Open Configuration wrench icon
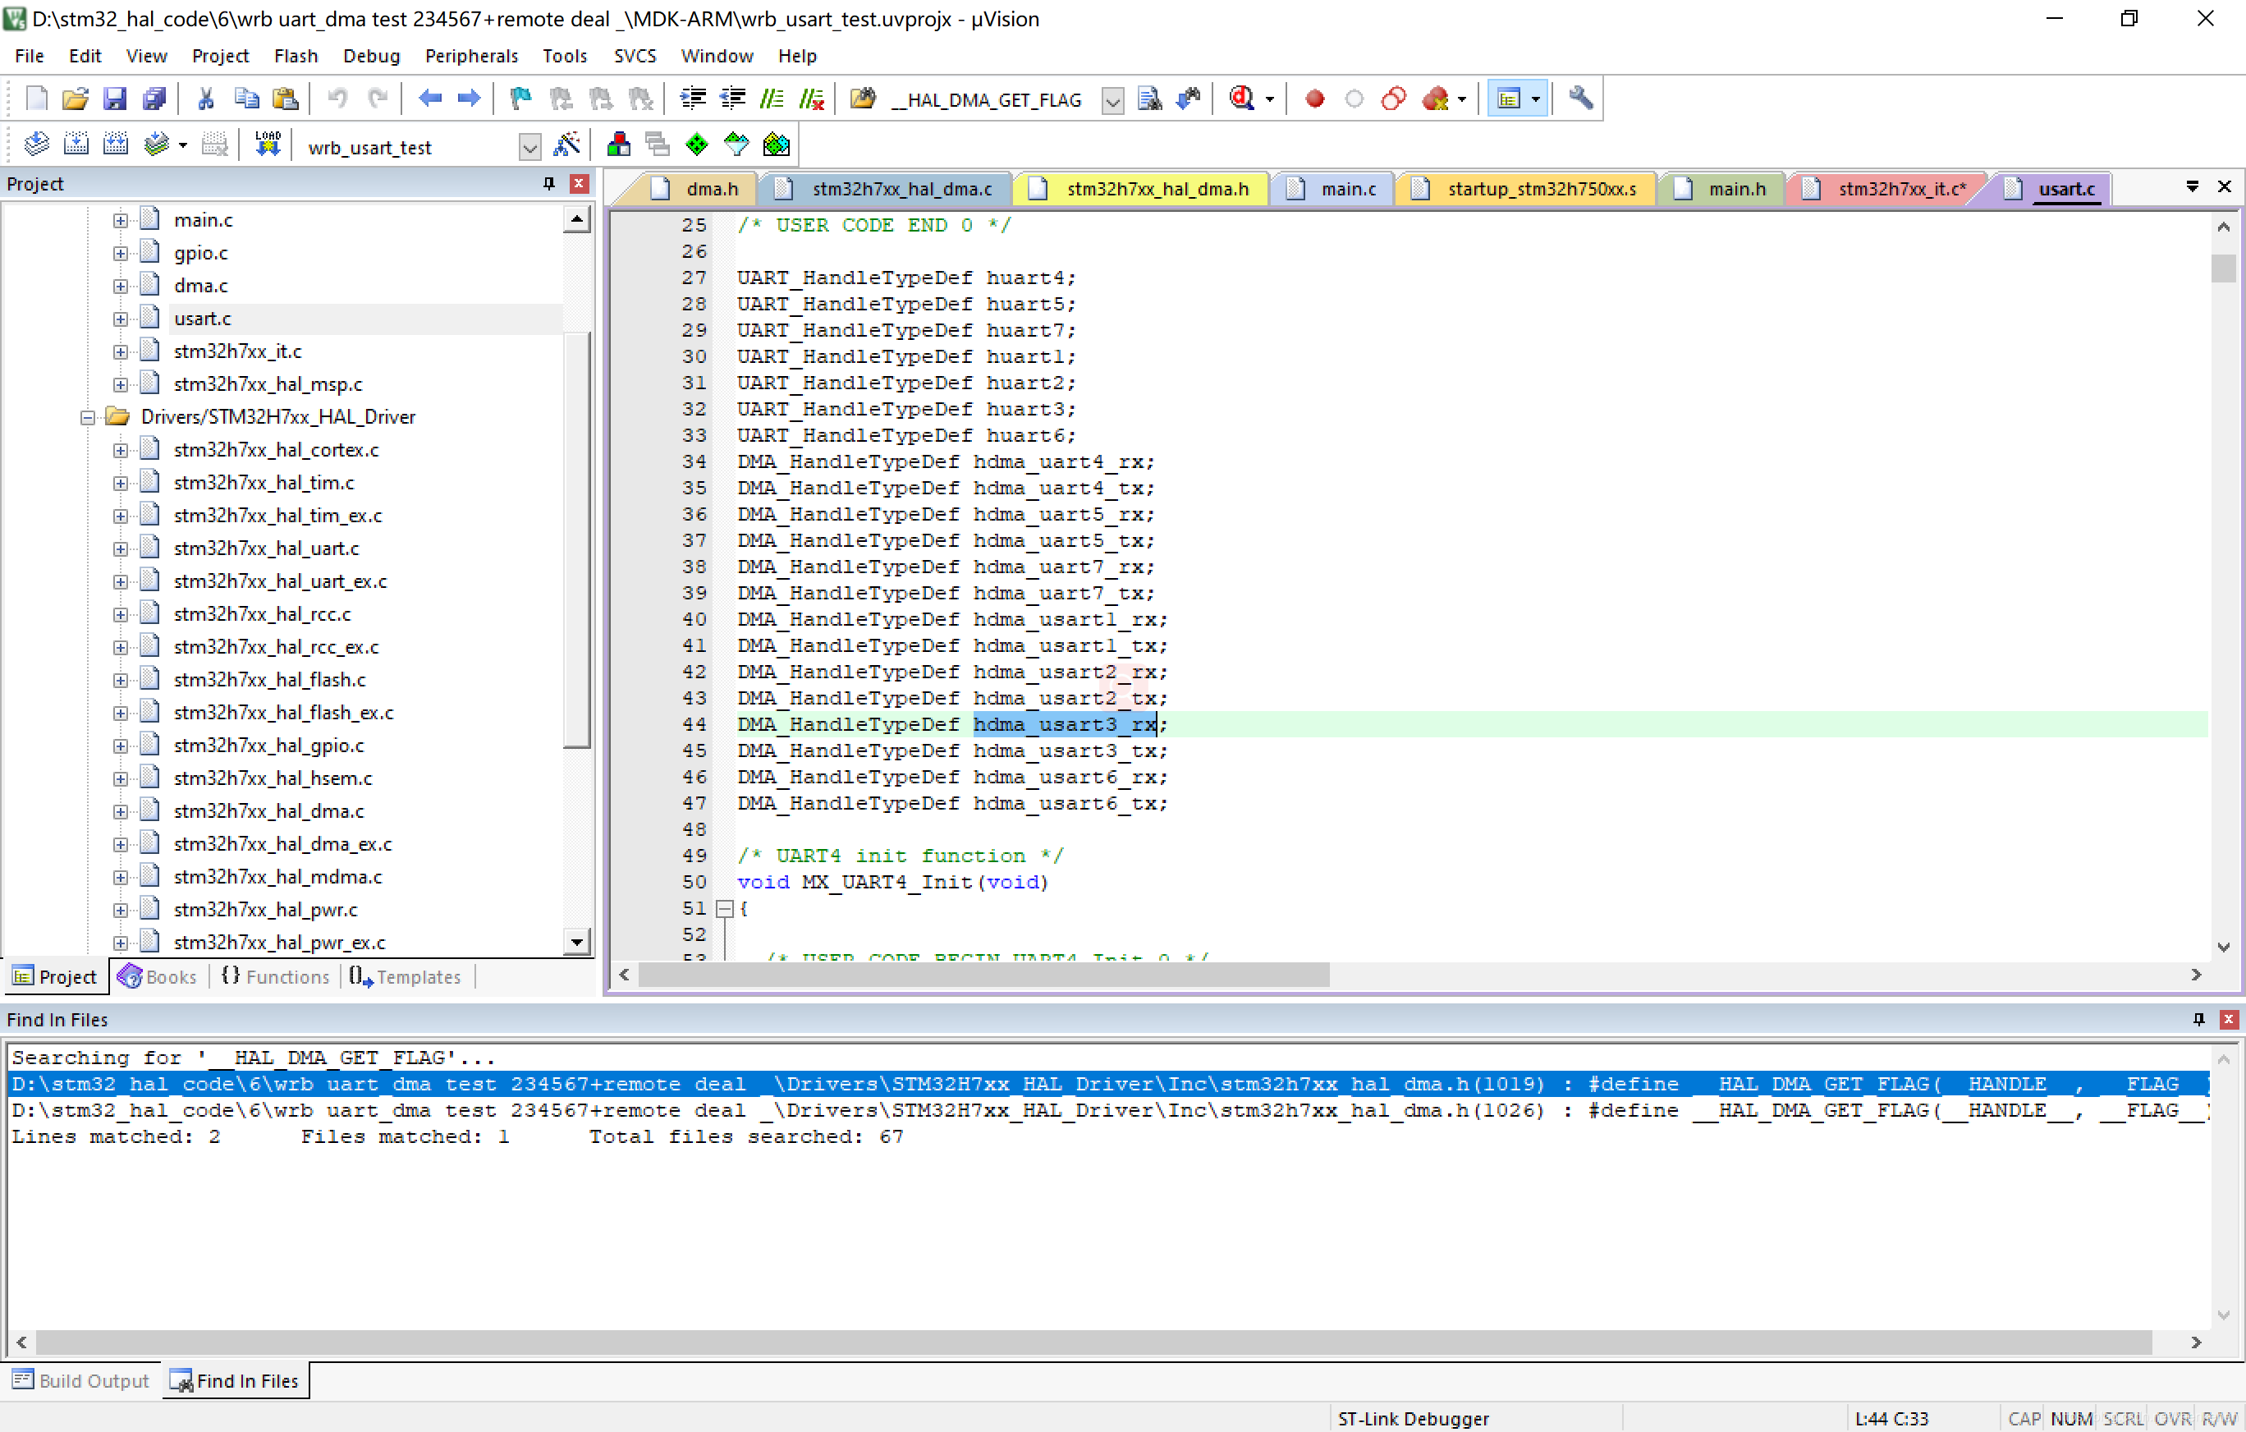 click(1580, 99)
